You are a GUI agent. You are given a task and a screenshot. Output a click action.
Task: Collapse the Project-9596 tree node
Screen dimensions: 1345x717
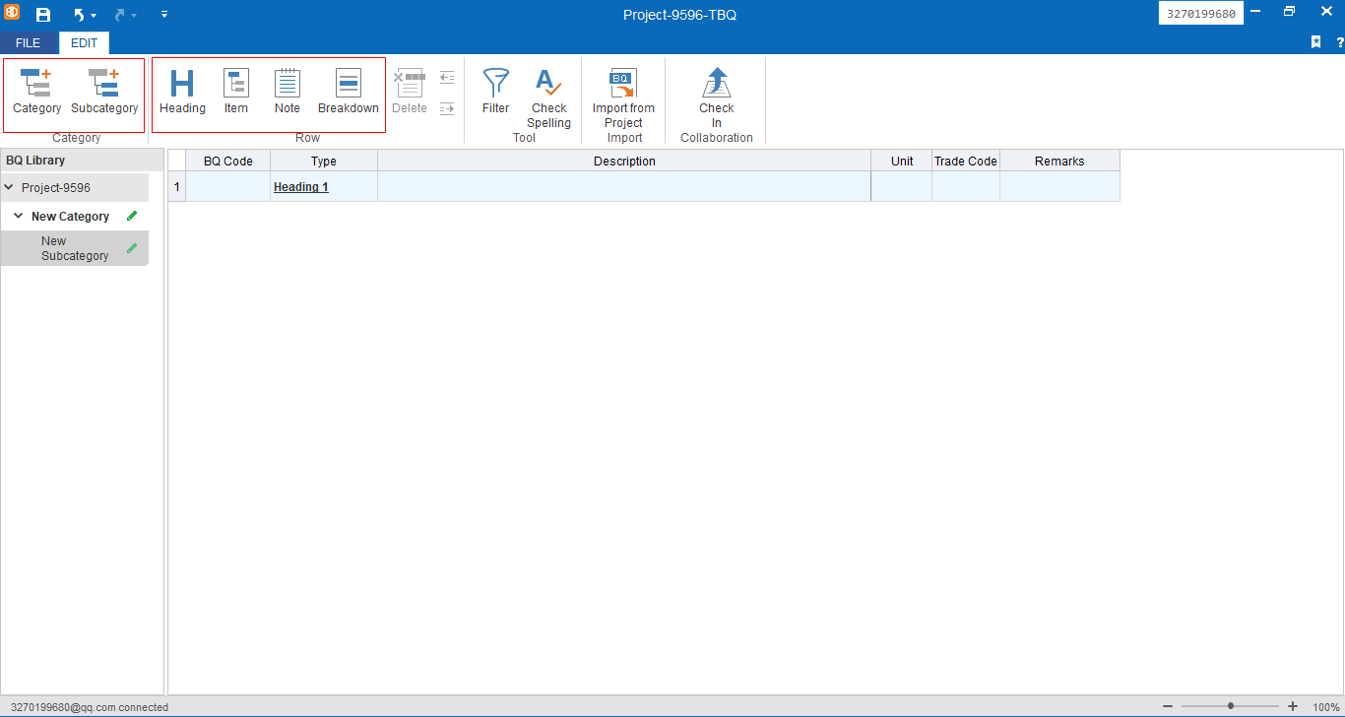point(10,187)
